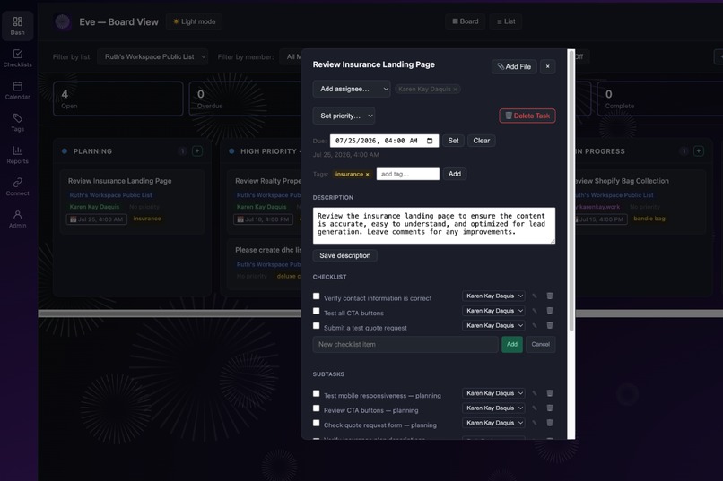The width and height of the screenshot is (723, 481).
Task: Toggle Light mode
Action: [x=194, y=21]
